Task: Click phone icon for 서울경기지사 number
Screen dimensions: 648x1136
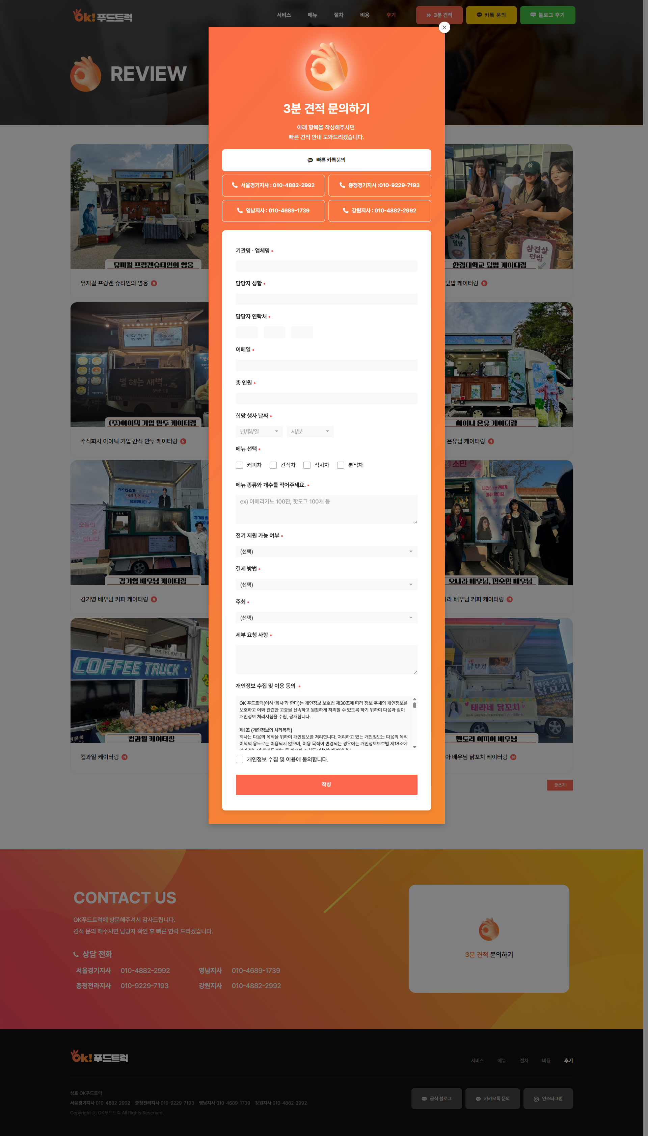Action: tap(235, 185)
